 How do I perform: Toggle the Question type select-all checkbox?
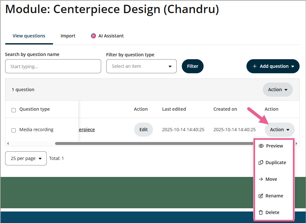tap(13, 110)
